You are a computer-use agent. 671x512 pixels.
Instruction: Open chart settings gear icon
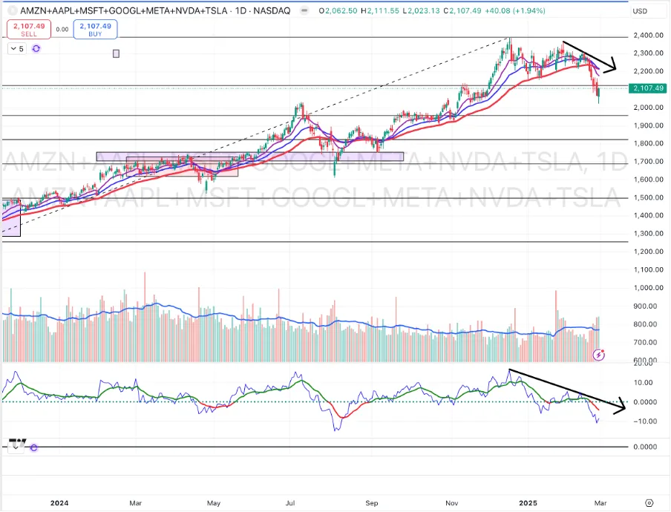(649, 503)
